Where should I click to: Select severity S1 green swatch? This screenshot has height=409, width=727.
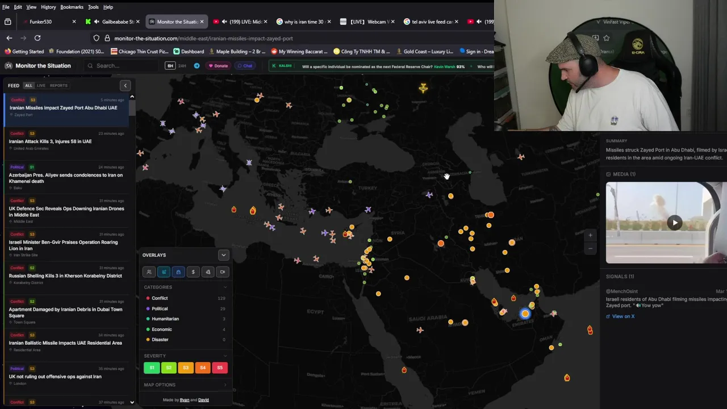tap(152, 368)
